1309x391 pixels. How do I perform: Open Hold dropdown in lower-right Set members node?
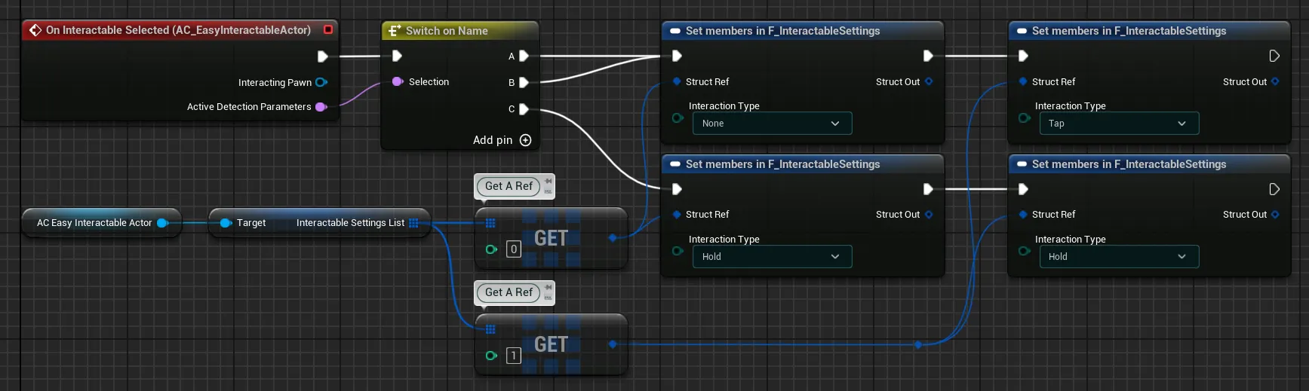pos(1118,257)
